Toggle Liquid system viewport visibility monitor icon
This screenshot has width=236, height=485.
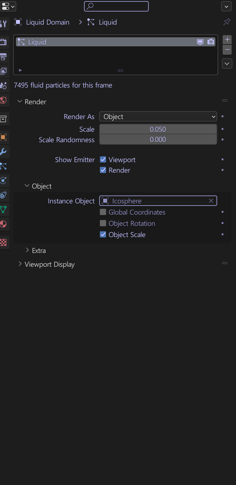coord(200,42)
